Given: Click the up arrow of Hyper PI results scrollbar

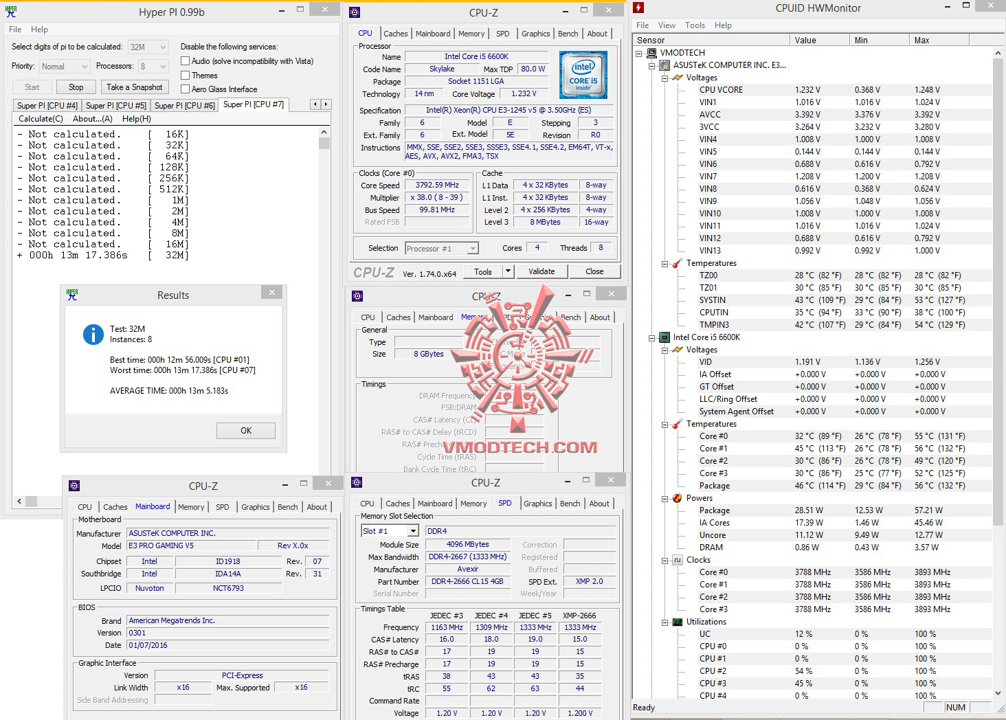Looking at the screenshot, I should click(x=324, y=132).
